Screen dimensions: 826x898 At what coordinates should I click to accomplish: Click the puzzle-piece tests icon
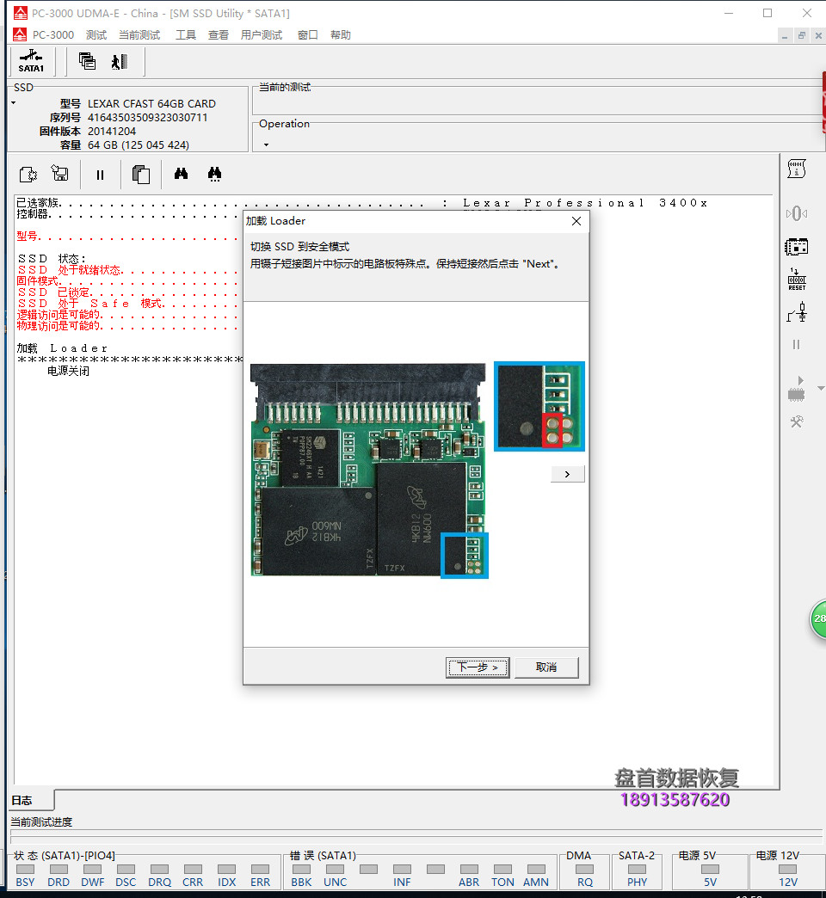tap(28, 174)
